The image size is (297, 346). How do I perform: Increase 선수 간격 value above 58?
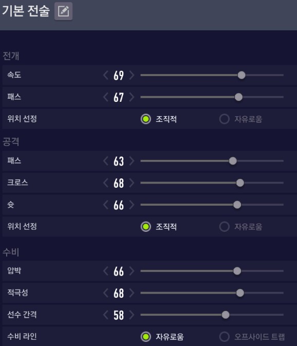132,315
